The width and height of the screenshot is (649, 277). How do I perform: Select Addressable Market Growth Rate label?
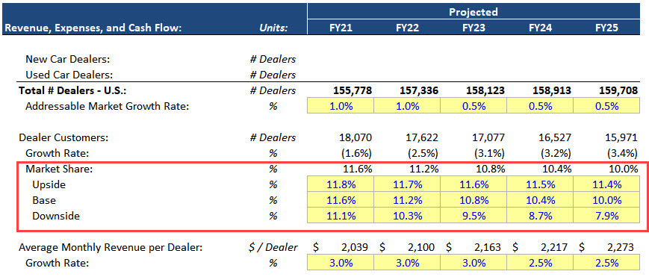(108, 106)
